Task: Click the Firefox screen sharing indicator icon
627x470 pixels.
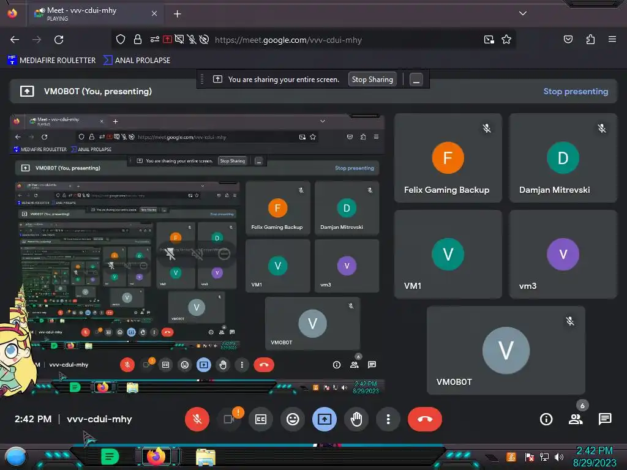Action: 217,79
